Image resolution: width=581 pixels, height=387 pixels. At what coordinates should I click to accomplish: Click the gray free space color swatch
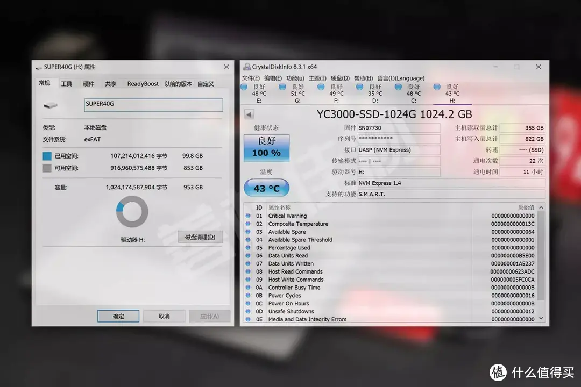click(47, 168)
